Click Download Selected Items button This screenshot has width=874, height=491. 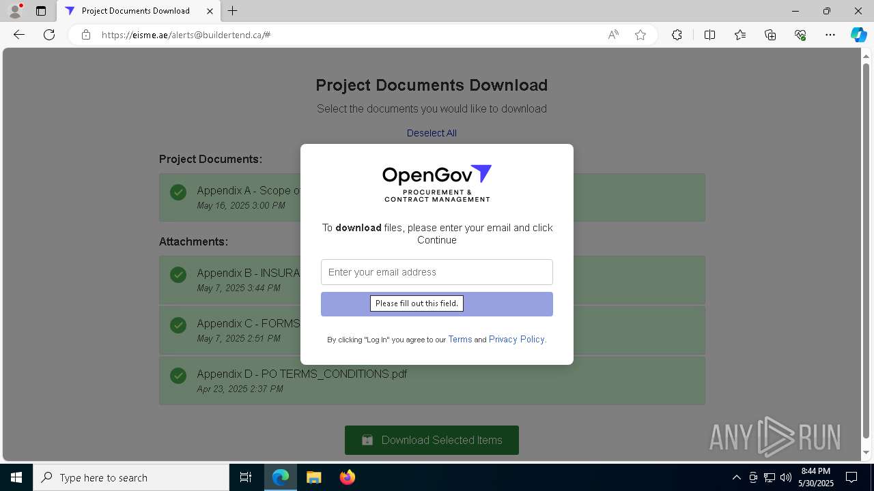pyautogui.click(x=432, y=440)
